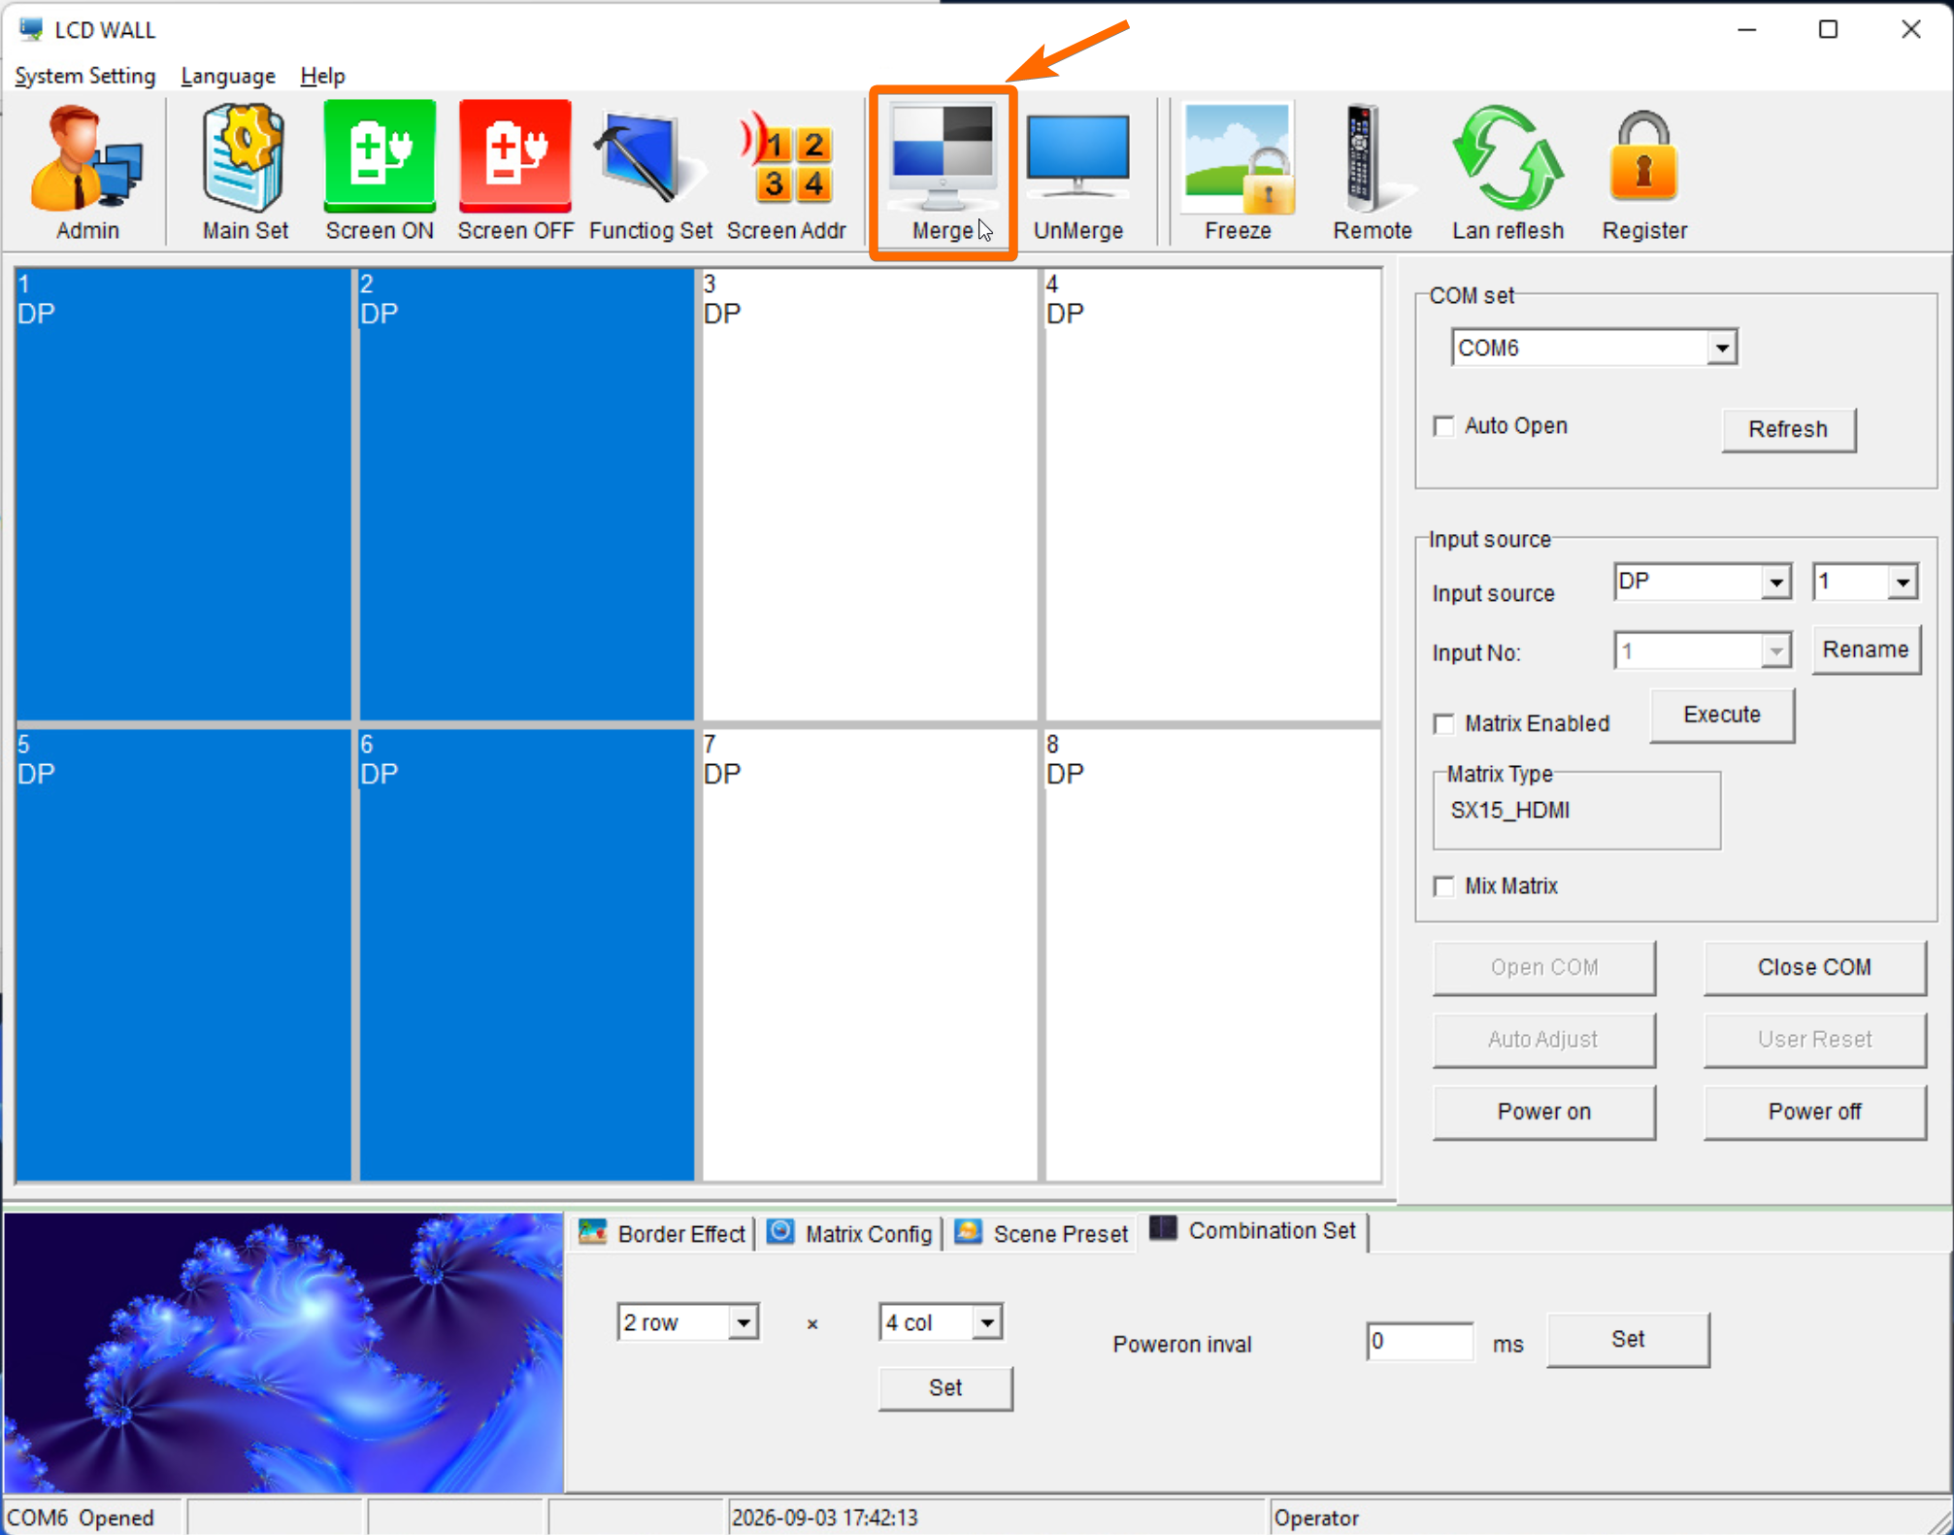This screenshot has width=1954, height=1535.
Task: Click the Power off button
Action: 1813,1111
